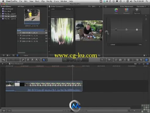
Task: Expand clip 2005-07-06 11_18_23 disclosure triangle
Action: [18, 41]
